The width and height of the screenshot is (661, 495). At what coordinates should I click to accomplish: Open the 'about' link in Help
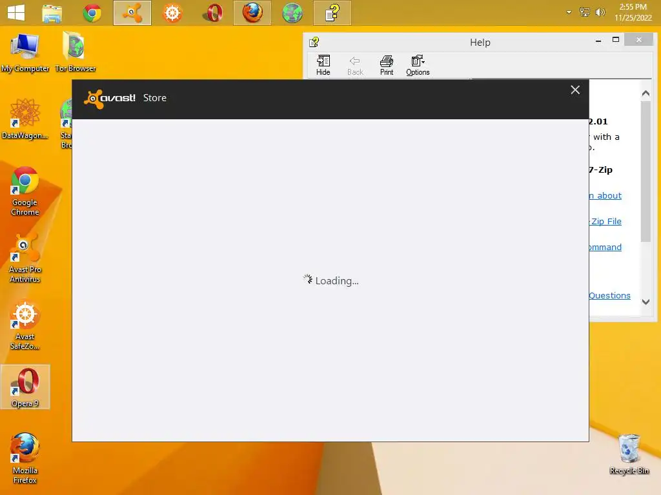(x=605, y=196)
